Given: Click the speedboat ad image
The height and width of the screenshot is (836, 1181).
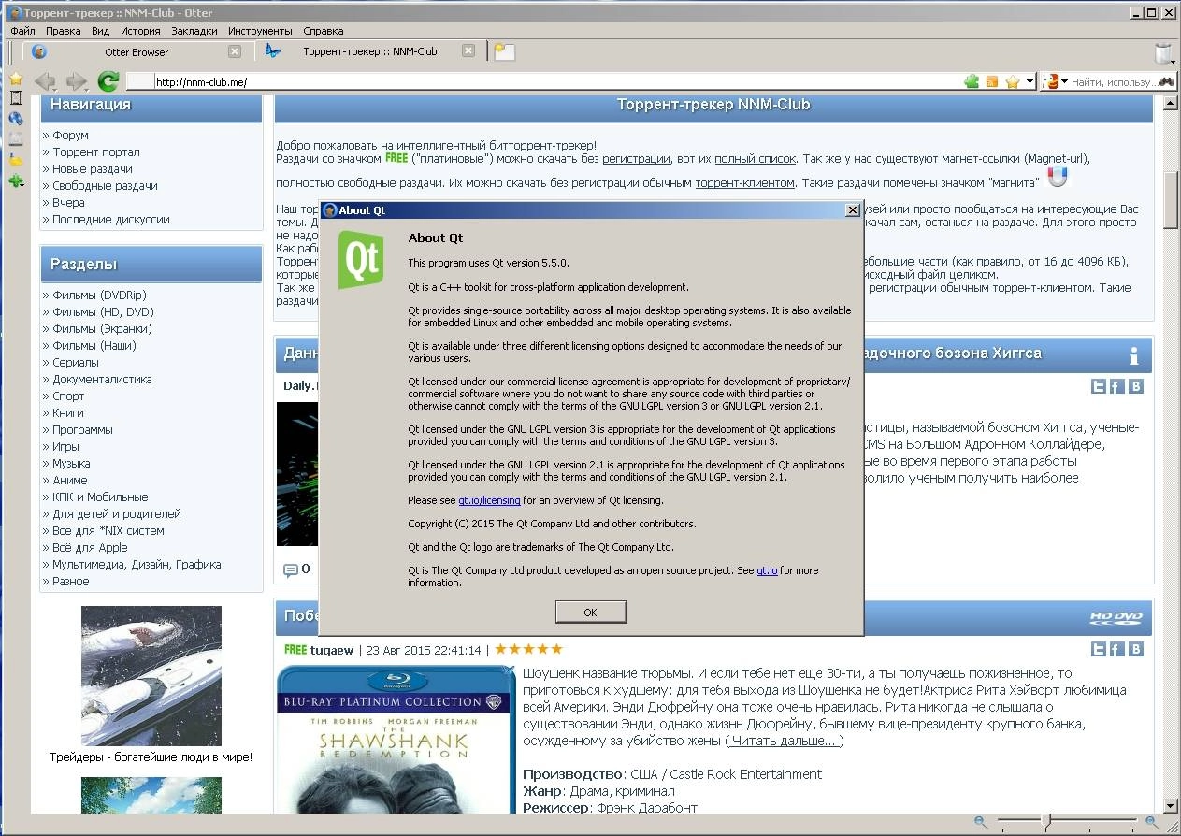Looking at the screenshot, I should tap(151, 676).
